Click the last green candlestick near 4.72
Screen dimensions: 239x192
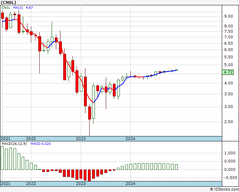pos(176,70)
